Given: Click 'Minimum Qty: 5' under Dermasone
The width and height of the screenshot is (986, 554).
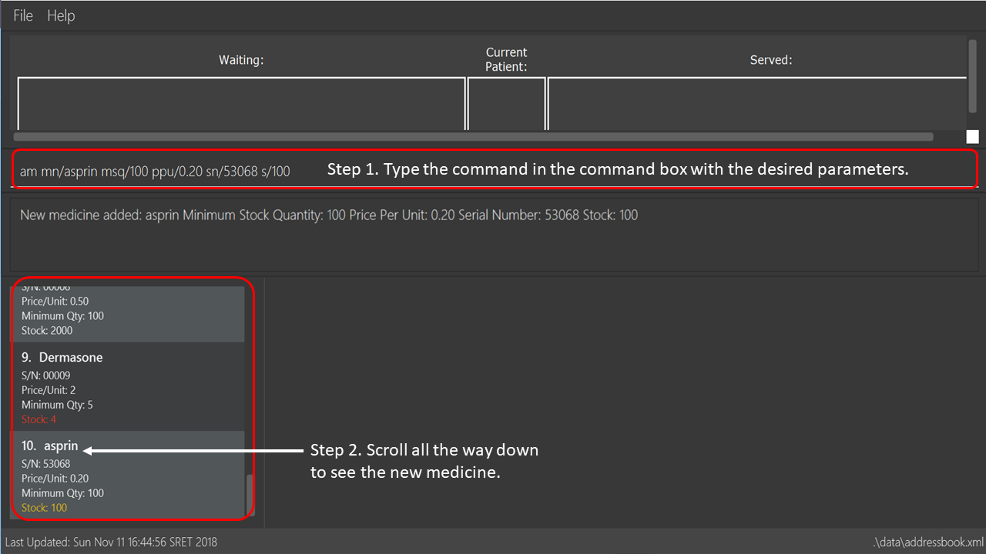Looking at the screenshot, I should pos(57,405).
